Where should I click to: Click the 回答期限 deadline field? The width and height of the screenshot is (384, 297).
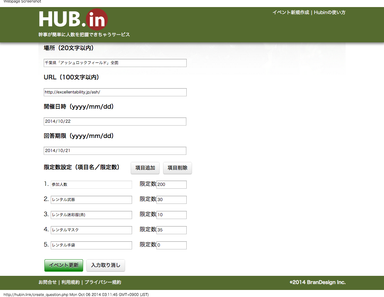[x=115, y=151]
